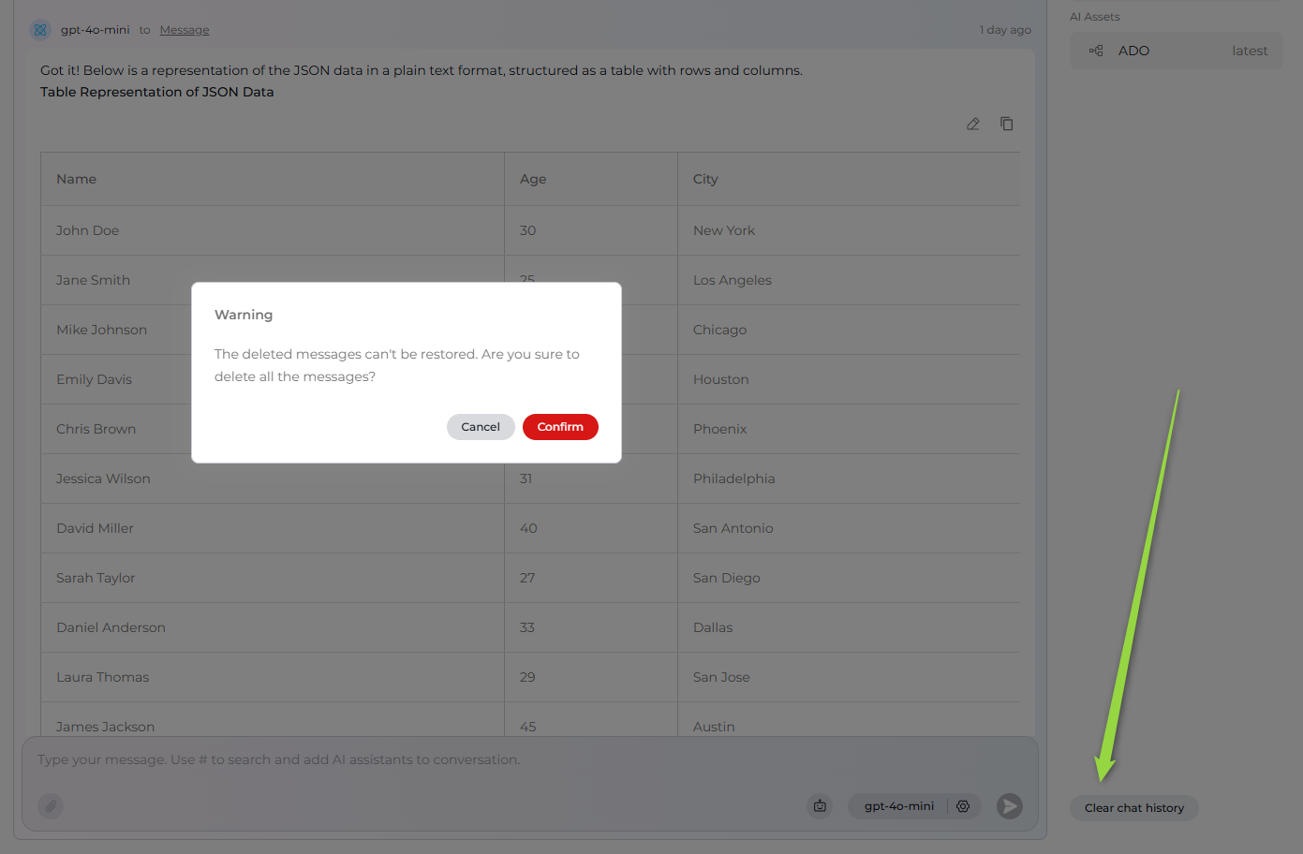Send message with the arrow button
This screenshot has width=1303, height=854.
1010,806
